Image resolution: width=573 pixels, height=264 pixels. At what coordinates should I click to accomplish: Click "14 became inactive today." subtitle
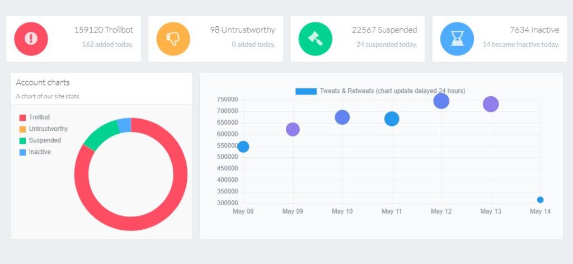521,45
